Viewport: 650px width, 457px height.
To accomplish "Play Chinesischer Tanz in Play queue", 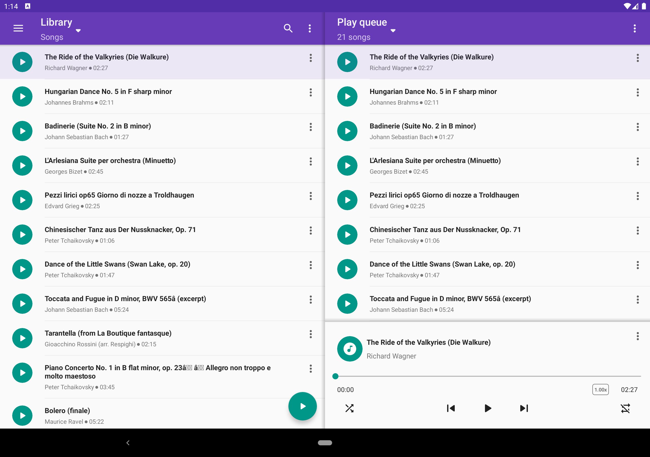I will (x=347, y=235).
